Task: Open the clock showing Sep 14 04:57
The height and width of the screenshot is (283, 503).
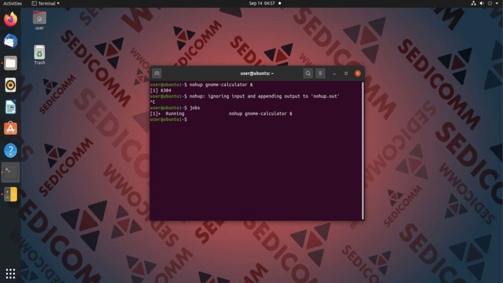Action: (262, 3)
